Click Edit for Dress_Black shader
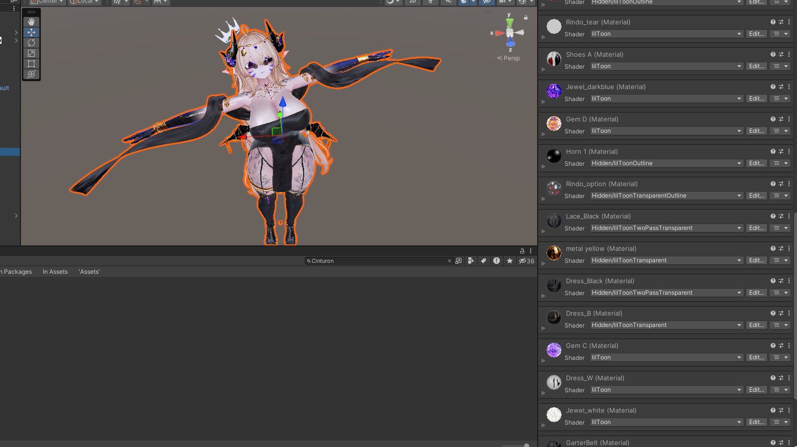Viewport: 797px width, 447px height. coord(757,293)
